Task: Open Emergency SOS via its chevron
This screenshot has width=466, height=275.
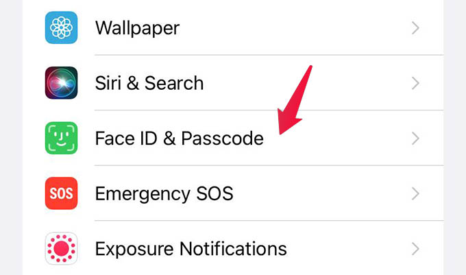Action: coord(415,193)
